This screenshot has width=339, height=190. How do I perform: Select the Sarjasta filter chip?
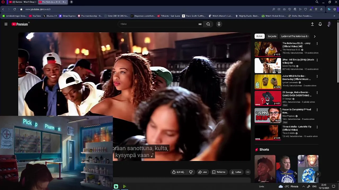(x=272, y=36)
